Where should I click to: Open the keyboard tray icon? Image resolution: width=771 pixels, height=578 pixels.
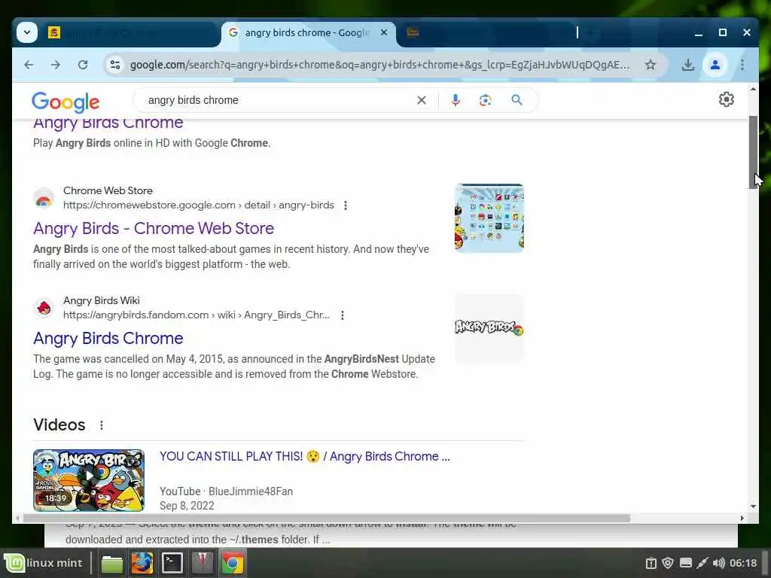[685, 563]
